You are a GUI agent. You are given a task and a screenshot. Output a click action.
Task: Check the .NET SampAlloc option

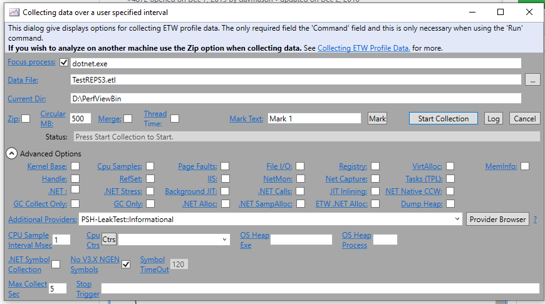(x=301, y=204)
